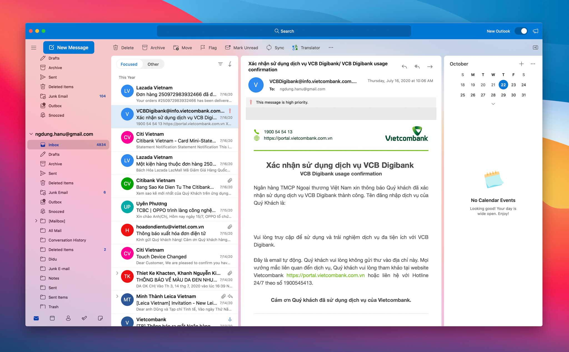Open Uyên Phương TCBC OPPO email
The height and width of the screenshot is (352, 569).
click(175, 210)
